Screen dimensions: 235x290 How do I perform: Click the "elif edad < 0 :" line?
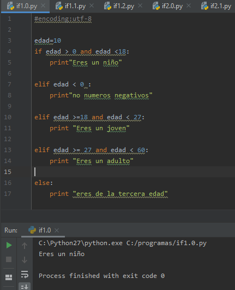tap(63, 84)
